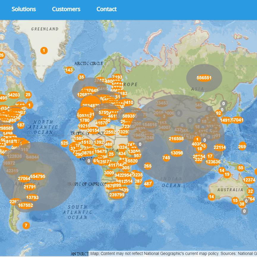Select the marker labeled 123636
The width and height of the screenshot is (257, 257).
(x=213, y=162)
